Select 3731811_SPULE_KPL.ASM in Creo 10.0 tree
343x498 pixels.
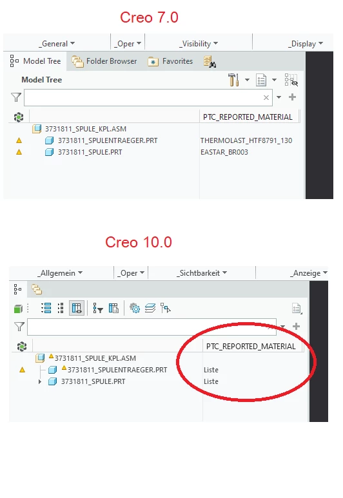95,358
